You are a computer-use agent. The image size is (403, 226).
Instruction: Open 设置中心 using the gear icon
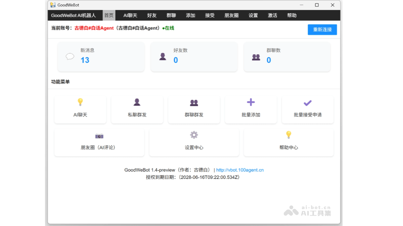pos(194,135)
